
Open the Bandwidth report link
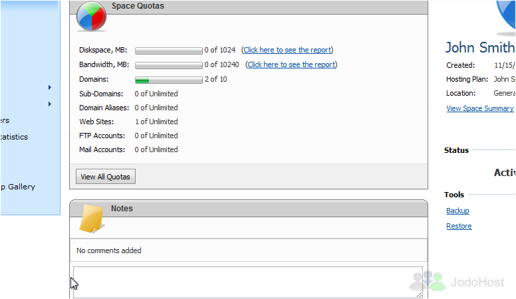[x=291, y=64]
